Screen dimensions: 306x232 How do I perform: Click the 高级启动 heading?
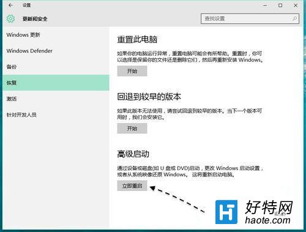133,154
